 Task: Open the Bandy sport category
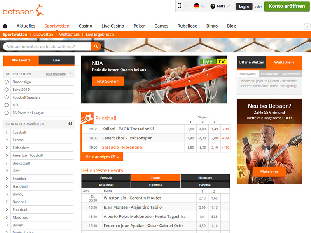pyautogui.click(x=18, y=194)
